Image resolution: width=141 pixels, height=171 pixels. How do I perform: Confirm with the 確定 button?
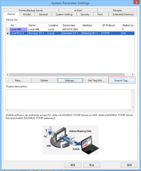coord(73,165)
